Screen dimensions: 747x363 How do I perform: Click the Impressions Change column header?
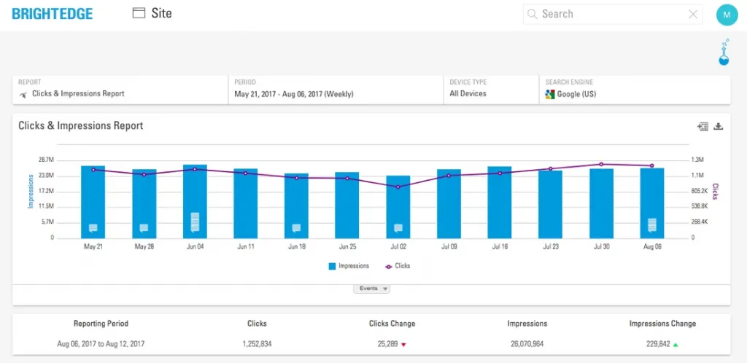click(662, 324)
